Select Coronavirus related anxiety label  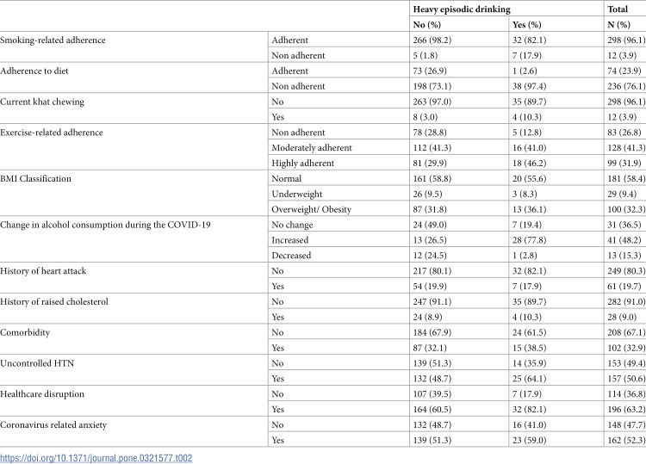coord(53,425)
